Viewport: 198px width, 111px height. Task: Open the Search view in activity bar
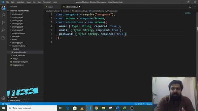tap(3, 15)
